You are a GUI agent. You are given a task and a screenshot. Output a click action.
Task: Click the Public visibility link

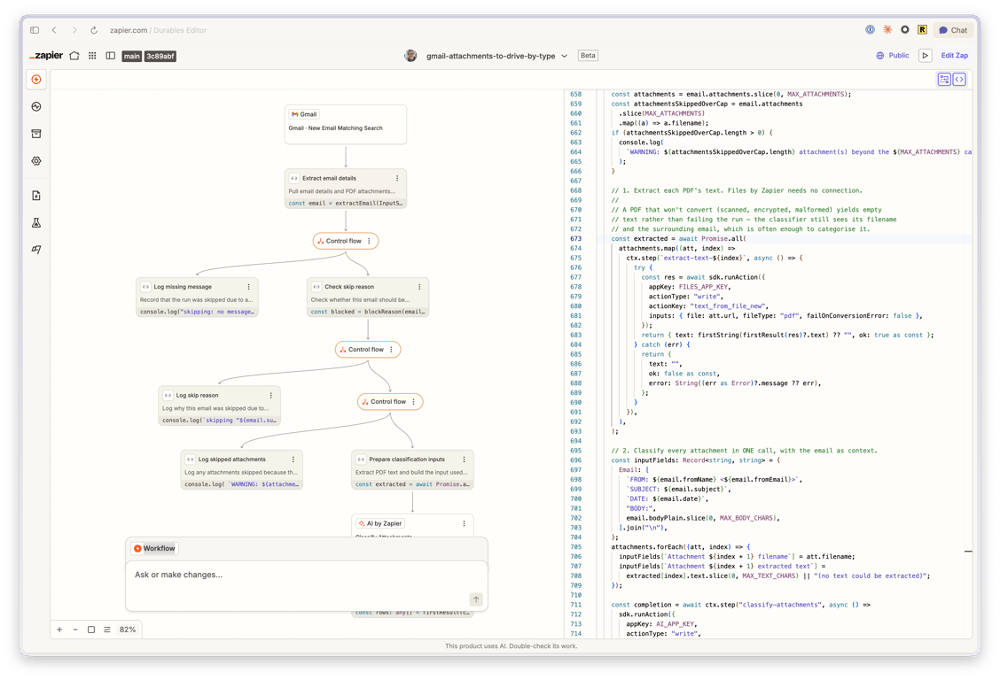click(892, 56)
